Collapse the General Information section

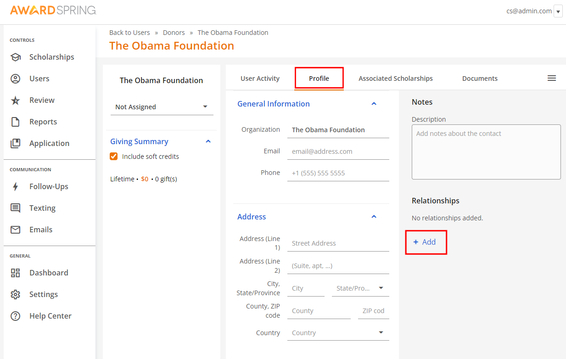[x=374, y=104]
